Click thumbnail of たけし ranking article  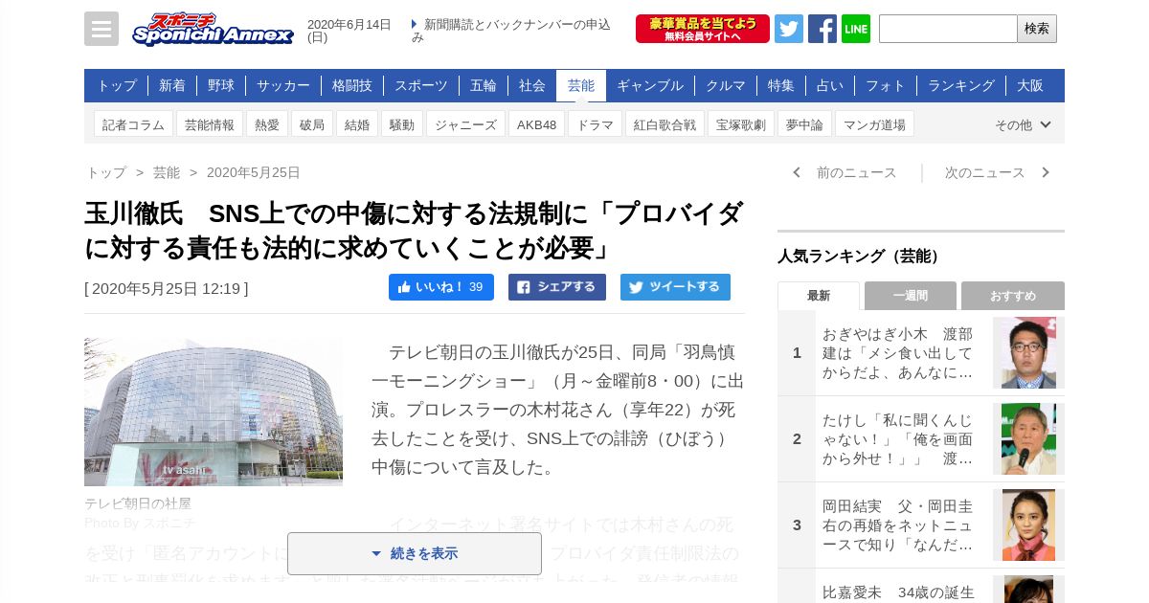pyautogui.click(x=1028, y=439)
